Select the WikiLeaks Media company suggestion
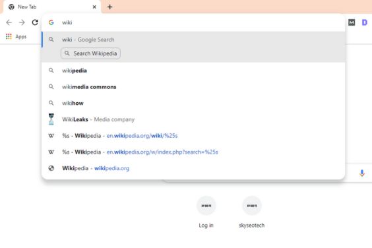Screen dimensions: 372x248 [193, 119]
